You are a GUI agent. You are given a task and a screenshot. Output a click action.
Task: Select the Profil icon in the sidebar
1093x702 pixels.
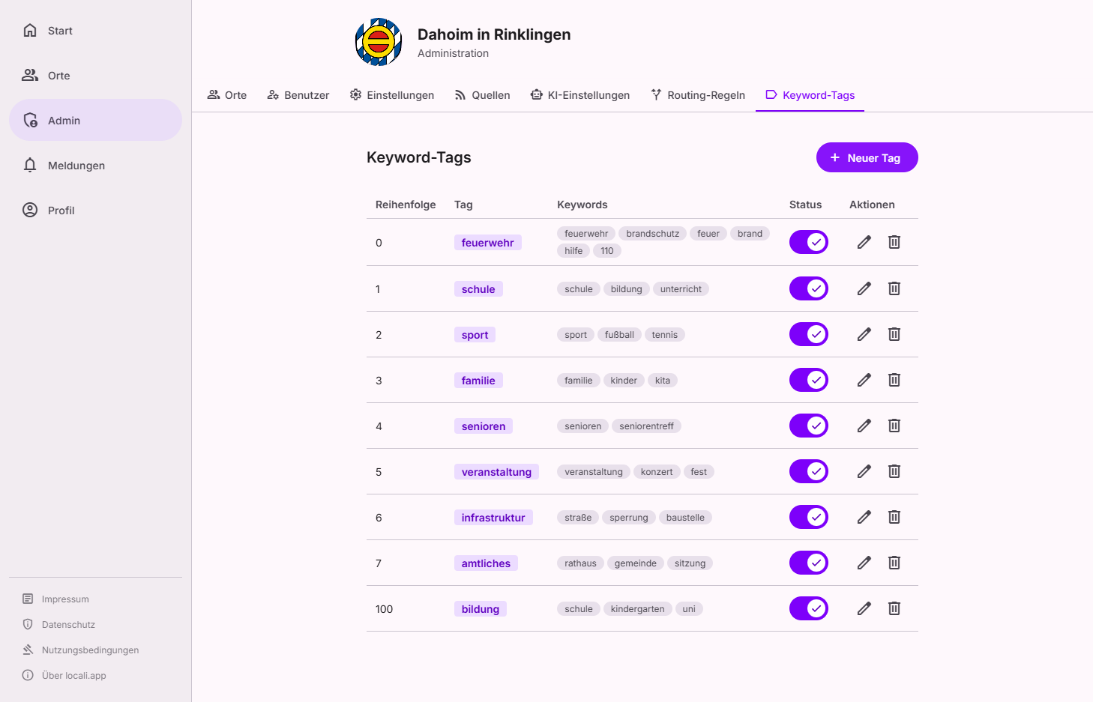coord(30,210)
